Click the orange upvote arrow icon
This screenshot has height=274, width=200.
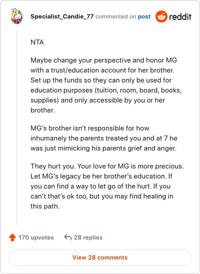[x=12, y=237]
